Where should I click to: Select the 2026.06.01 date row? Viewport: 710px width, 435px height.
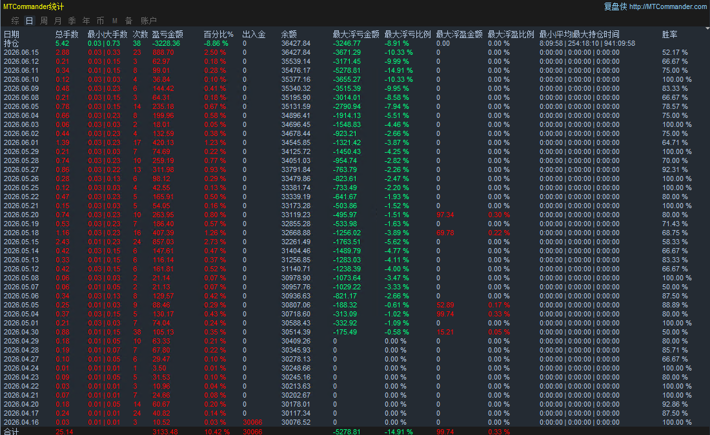point(21,142)
